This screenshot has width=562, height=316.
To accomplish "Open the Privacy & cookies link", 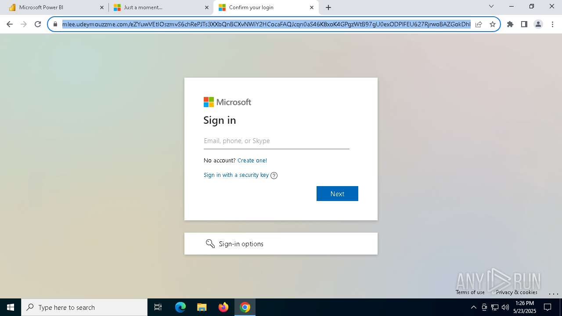I will (517, 292).
